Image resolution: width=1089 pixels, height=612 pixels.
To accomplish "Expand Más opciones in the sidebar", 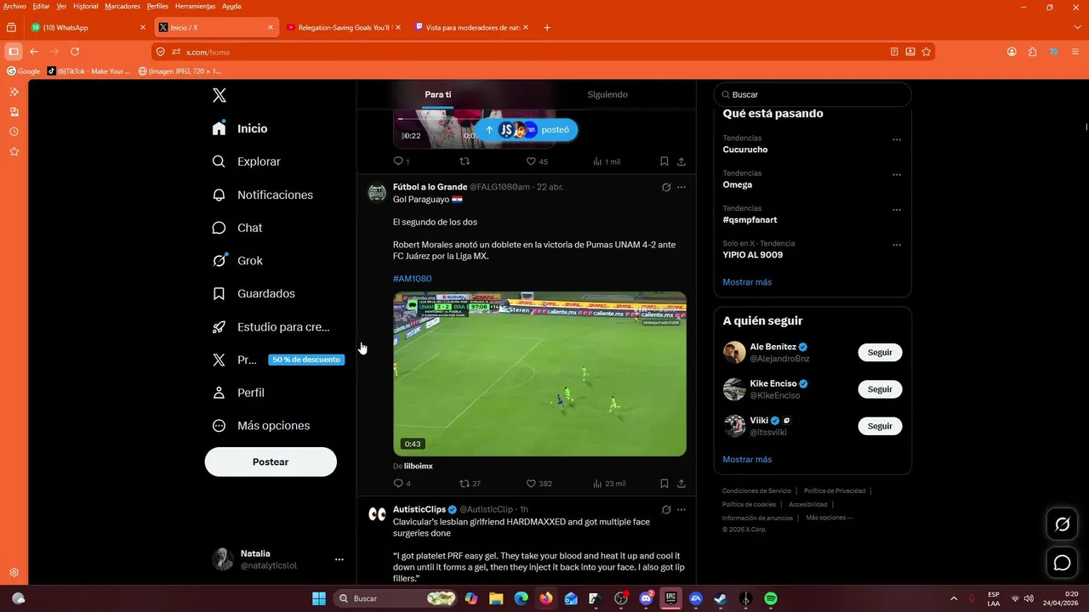I will (261, 426).
